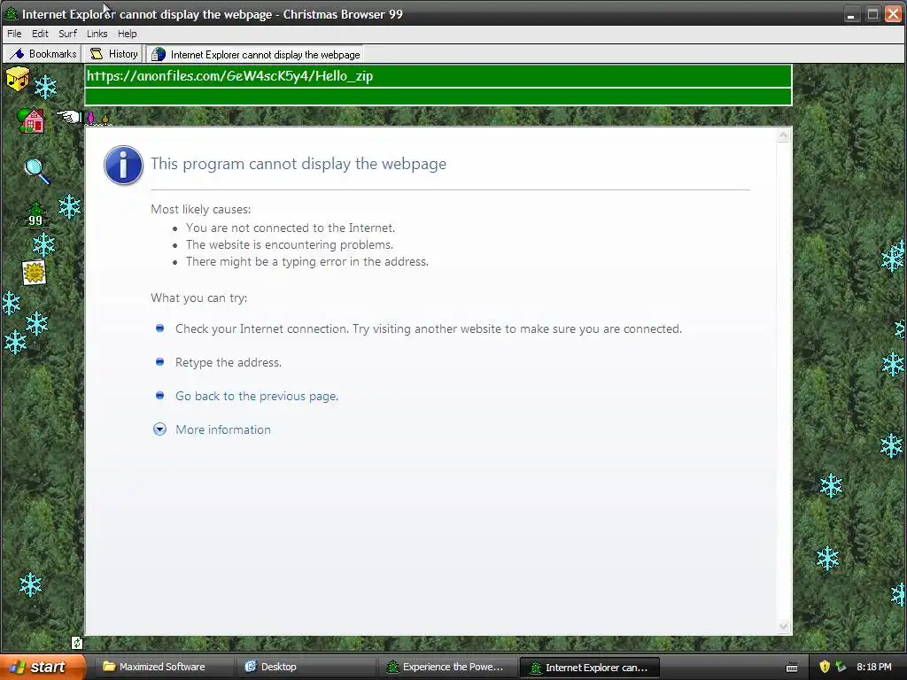This screenshot has height=680, width=907.
Task: Open search with the magnifying glass icon
Action: click(x=37, y=171)
